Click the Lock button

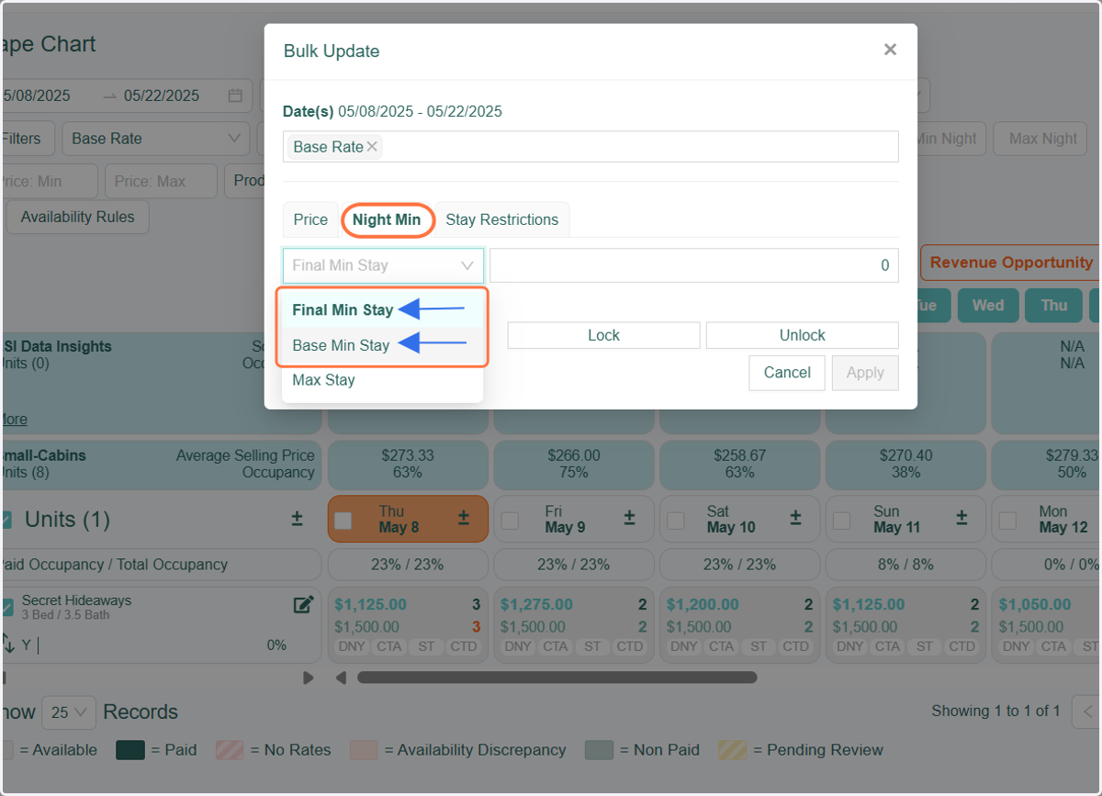click(x=603, y=335)
